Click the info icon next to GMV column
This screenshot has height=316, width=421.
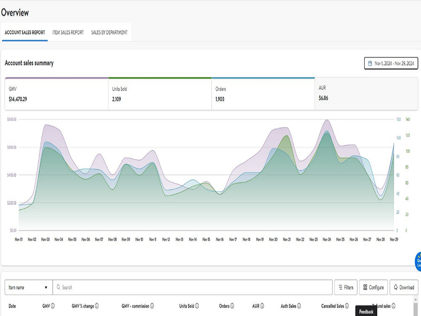point(53,306)
